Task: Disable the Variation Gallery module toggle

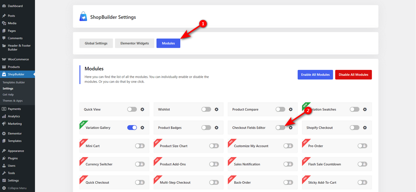Action: (x=132, y=128)
